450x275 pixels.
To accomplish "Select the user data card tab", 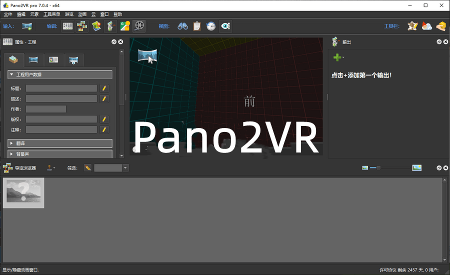I will [x=53, y=59].
